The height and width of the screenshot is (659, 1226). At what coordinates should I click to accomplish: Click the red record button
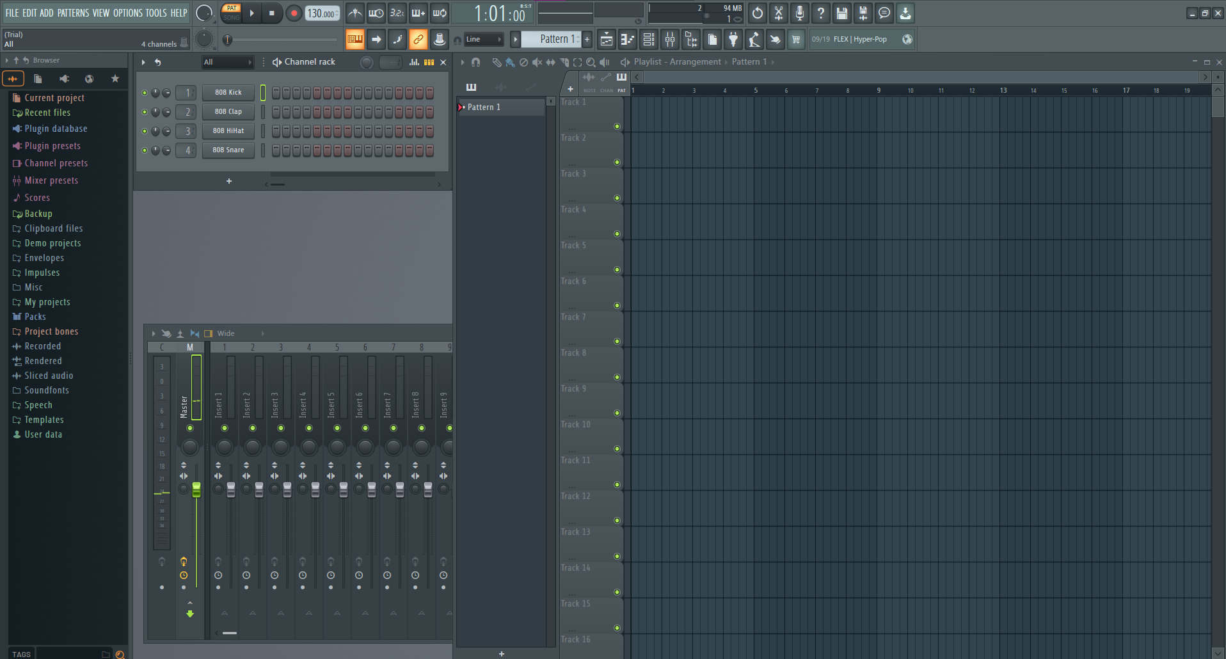click(294, 13)
